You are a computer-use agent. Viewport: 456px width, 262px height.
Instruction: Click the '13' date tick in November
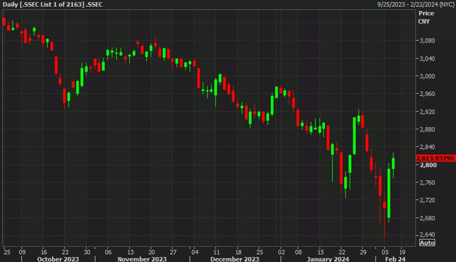tap(130, 252)
